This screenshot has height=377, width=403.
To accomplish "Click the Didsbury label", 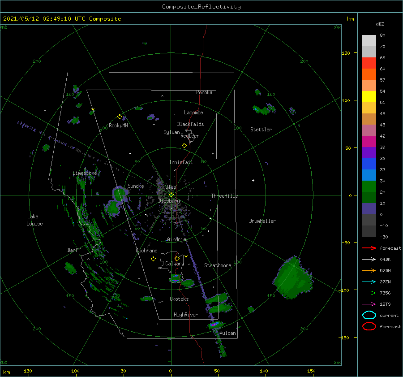I will (169, 201).
